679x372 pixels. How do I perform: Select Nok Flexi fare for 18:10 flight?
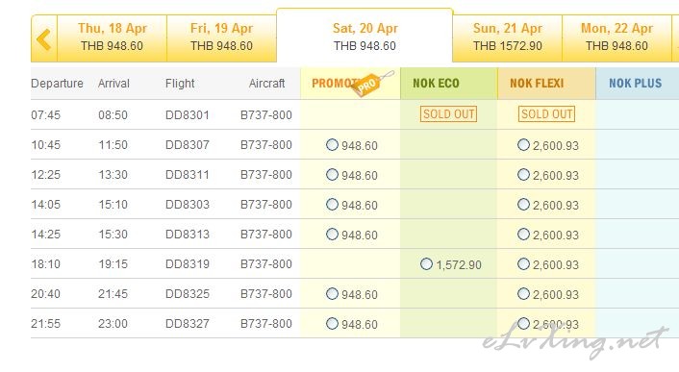pos(523,263)
